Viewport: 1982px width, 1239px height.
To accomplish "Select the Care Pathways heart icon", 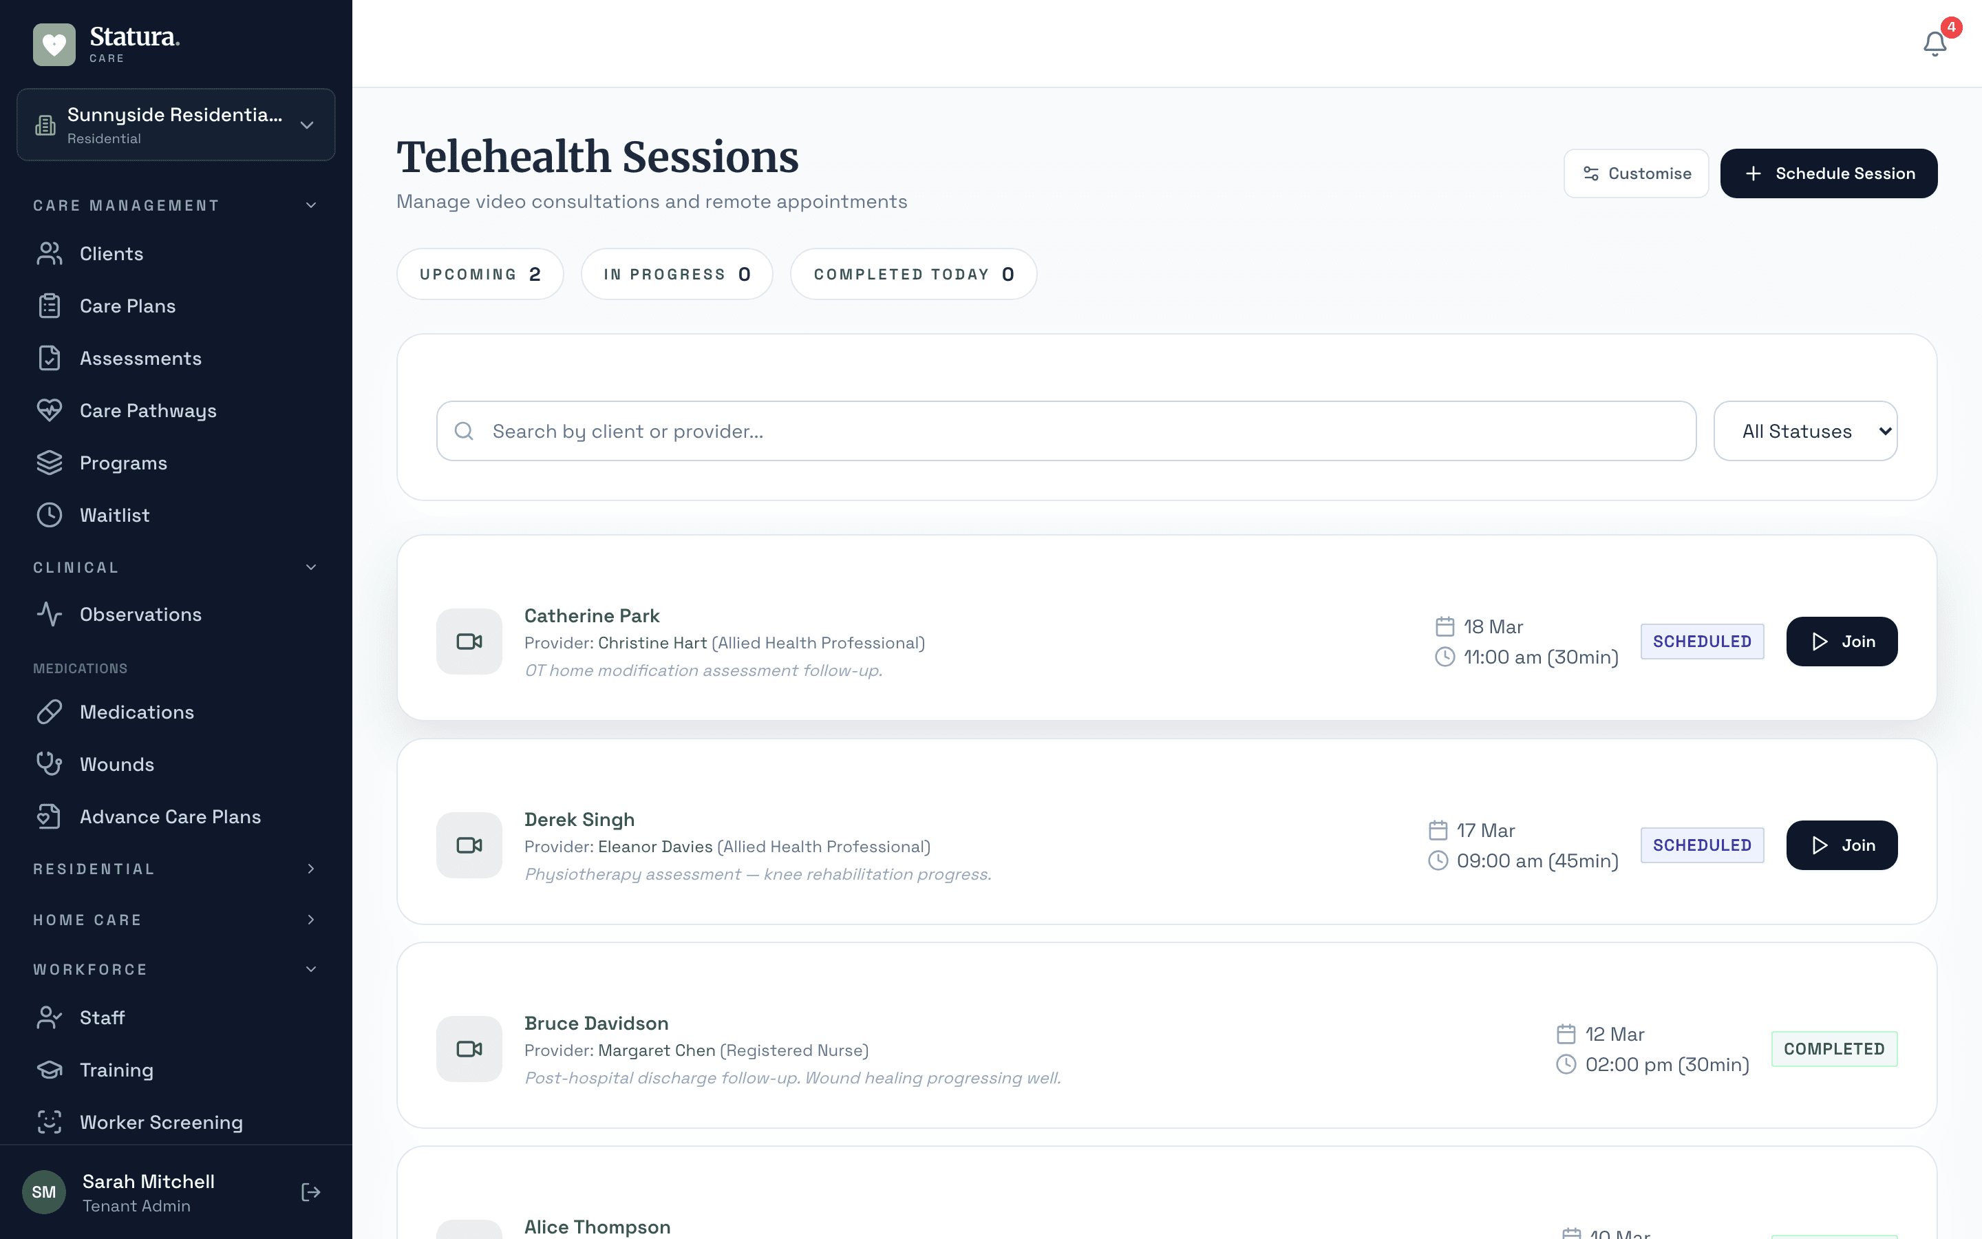I will tap(49, 410).
